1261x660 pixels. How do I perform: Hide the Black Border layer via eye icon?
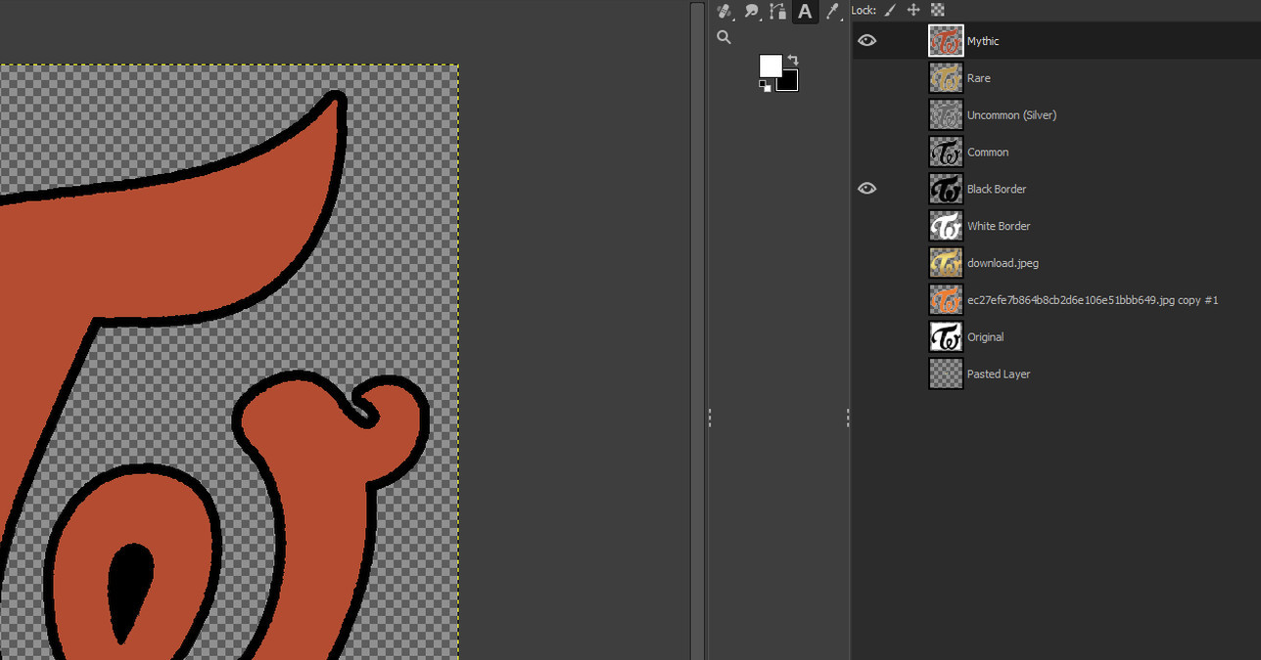[866, 188]
